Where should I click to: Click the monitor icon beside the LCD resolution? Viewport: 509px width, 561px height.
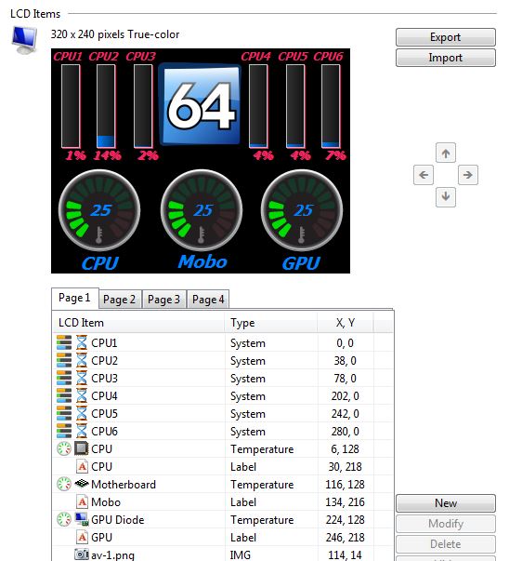24,40
